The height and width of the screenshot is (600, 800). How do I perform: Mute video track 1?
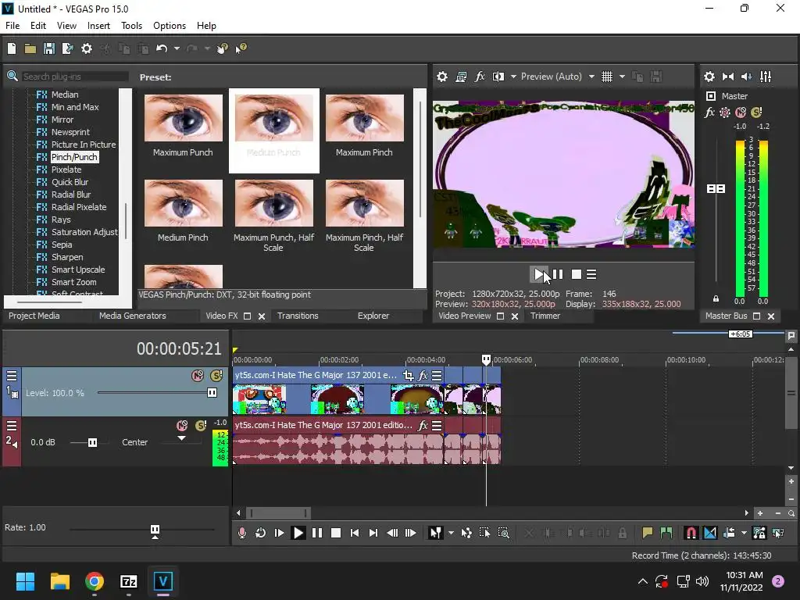[x=198, y=376]
